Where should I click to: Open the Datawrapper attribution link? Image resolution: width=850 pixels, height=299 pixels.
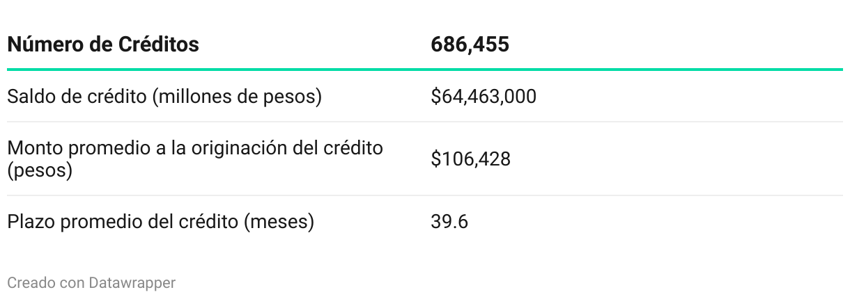(132, 282)
